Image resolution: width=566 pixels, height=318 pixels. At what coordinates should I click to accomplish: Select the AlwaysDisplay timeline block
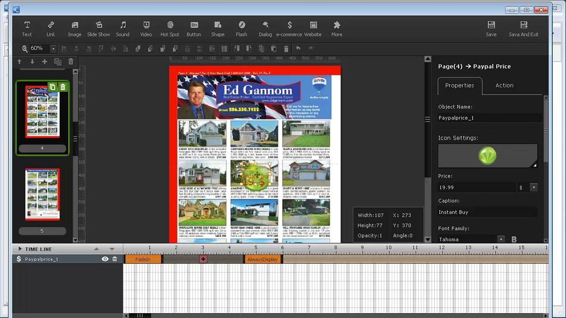(x=263, y=259)
